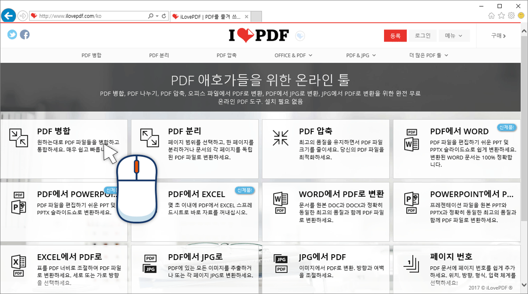Screen dimensions: 528x294
Task: Close the iLovePDF browser tab
Action: point(246,17)
